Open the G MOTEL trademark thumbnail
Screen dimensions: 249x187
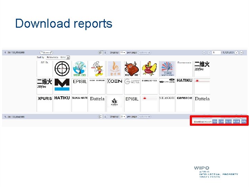point(132,86)
